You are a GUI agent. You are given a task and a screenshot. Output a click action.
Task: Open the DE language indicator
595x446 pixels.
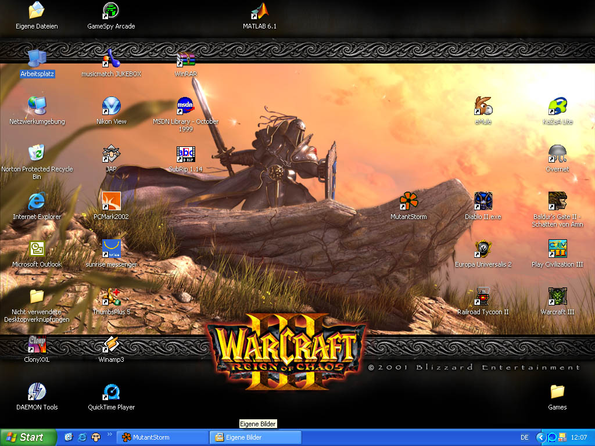click(x=525, y=437)
